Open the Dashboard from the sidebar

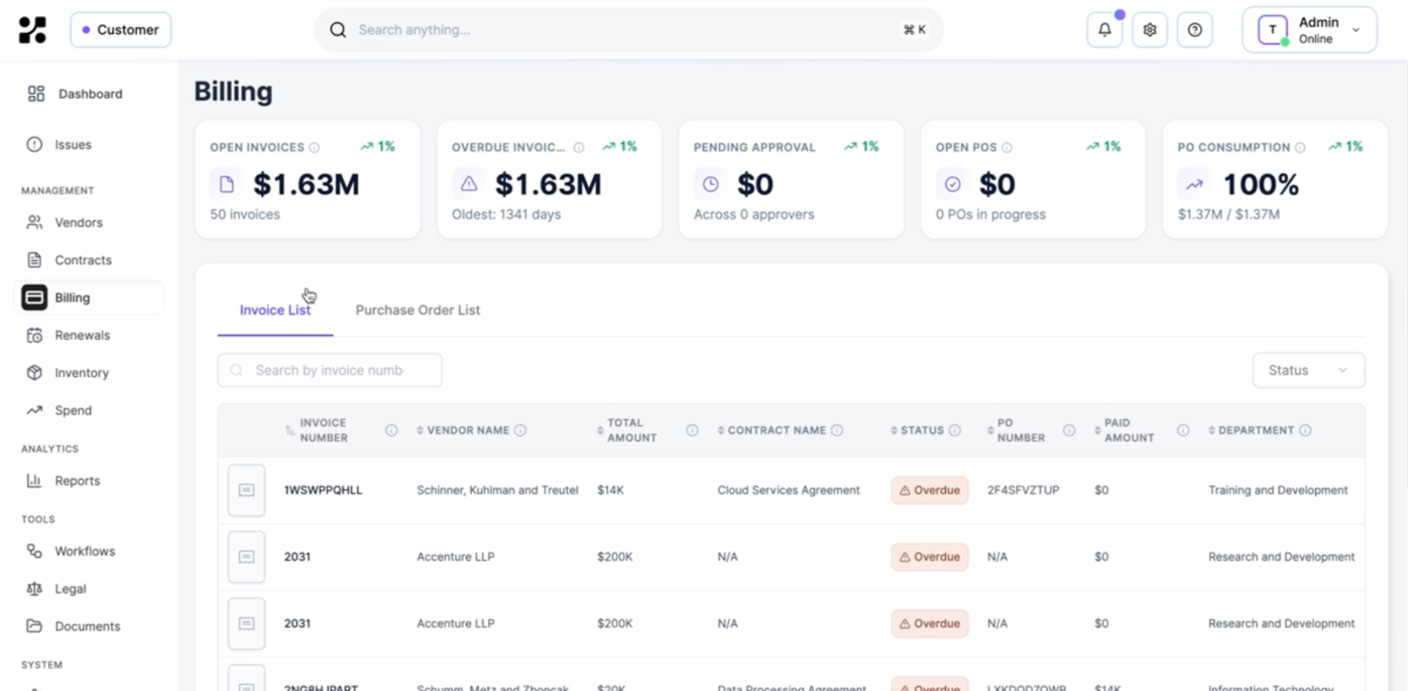click(90, 93)
